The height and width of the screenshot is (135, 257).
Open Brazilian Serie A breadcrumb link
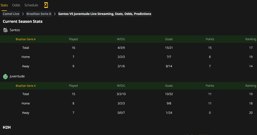(x=39, y=14)
